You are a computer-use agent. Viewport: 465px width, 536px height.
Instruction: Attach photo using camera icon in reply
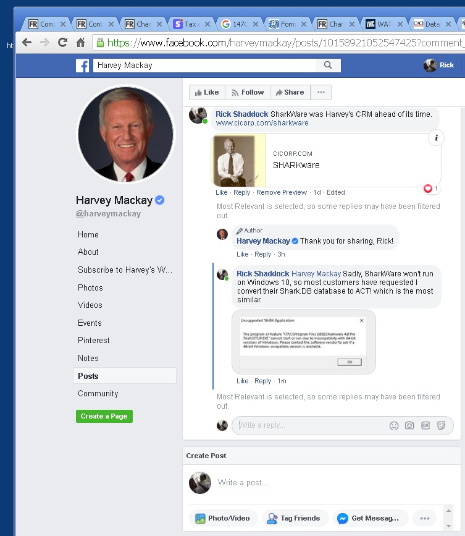pos(409,425)
